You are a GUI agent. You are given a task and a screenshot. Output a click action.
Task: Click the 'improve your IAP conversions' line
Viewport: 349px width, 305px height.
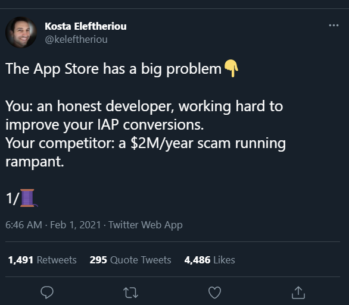104,125
